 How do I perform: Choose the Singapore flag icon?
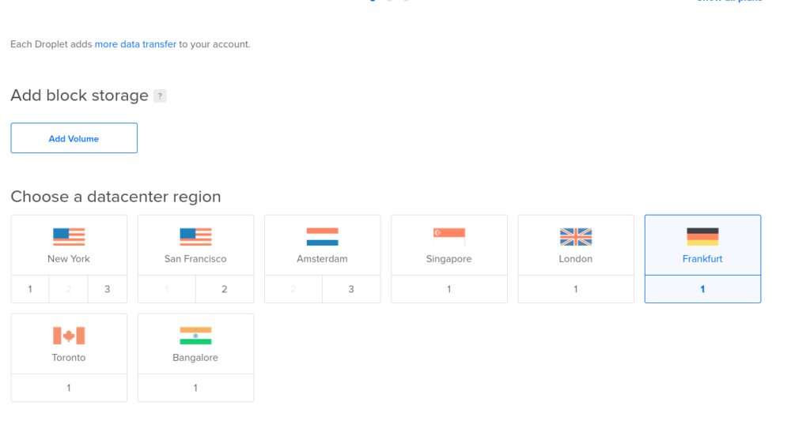point(449,237)
